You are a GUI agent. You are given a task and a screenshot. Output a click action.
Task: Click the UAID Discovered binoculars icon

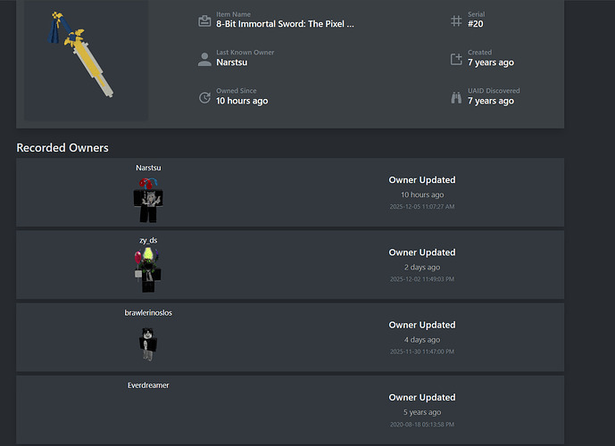456,97
